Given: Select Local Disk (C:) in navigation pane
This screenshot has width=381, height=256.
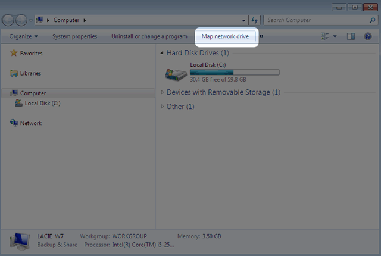Looking at the screenshot, I should [42, 103].
